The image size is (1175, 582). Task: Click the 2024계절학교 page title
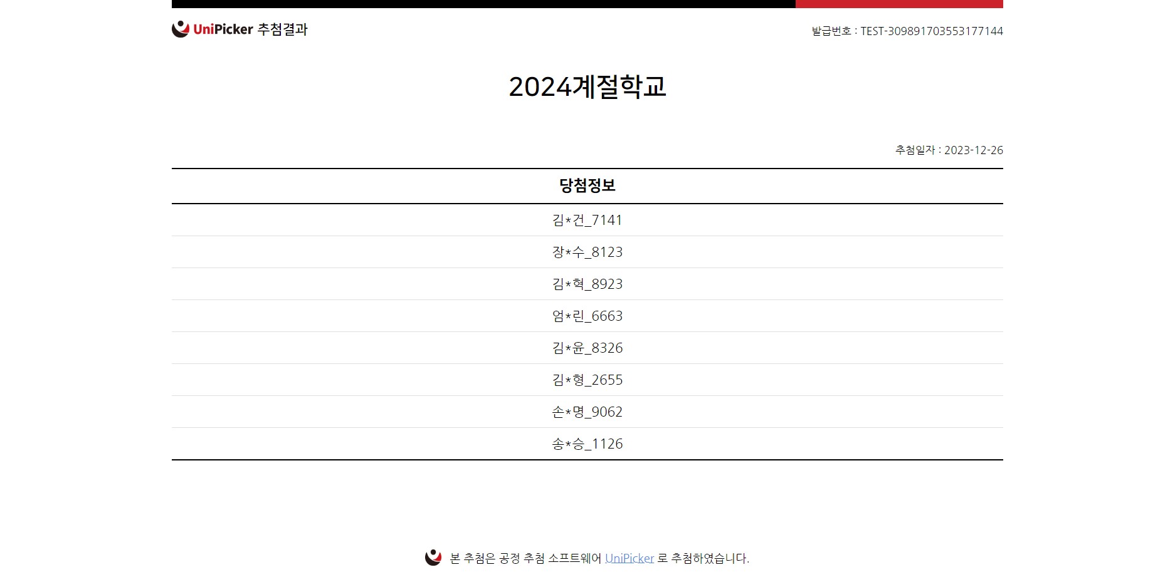point(587,86)
